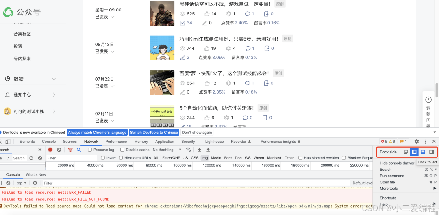This screenshot has width=439, height=215.
Task: Choose Open file from the menu
Action: (387, 182)
